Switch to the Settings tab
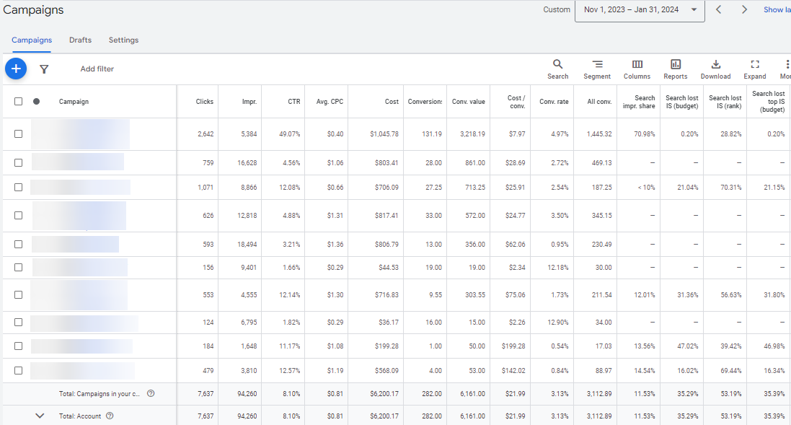Image resolution: width=791 pixels, height=425 pixels. (x=123, y=40)
